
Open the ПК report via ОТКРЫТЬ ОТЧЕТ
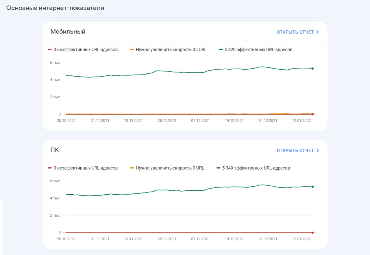[295, 150]
